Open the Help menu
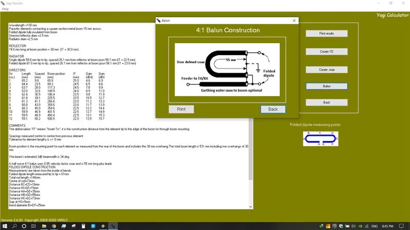The image size is (410, 230). point(5,9)
